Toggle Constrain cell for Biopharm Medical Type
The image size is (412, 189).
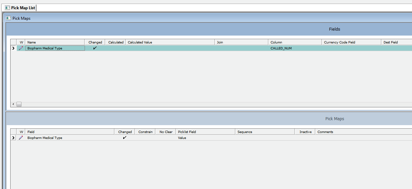[145, 138]
